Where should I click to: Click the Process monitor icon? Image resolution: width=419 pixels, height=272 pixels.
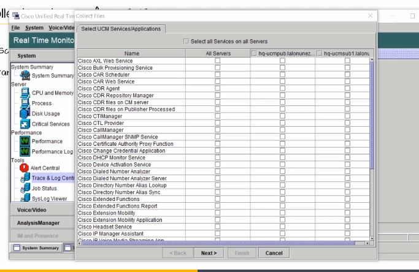[x=25, y=104]
